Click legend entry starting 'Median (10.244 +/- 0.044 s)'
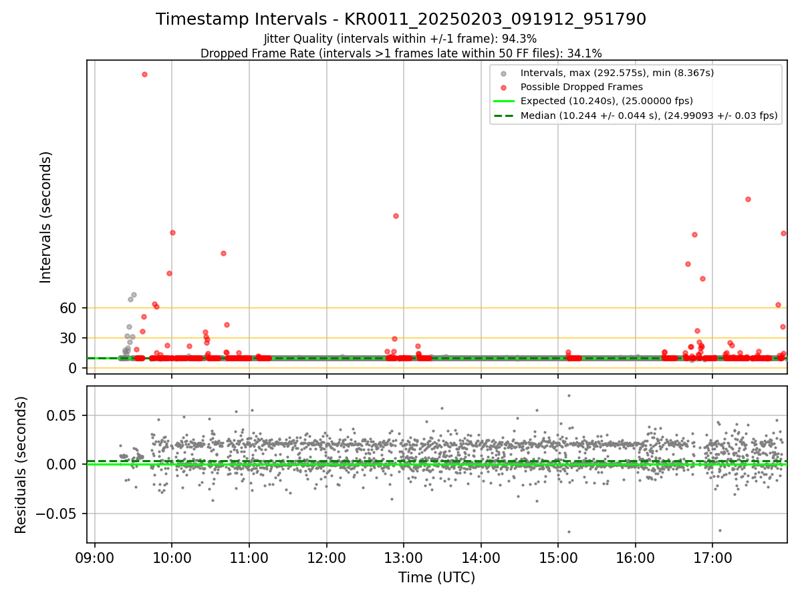802x601 pixels. click(x=649, y=116)
